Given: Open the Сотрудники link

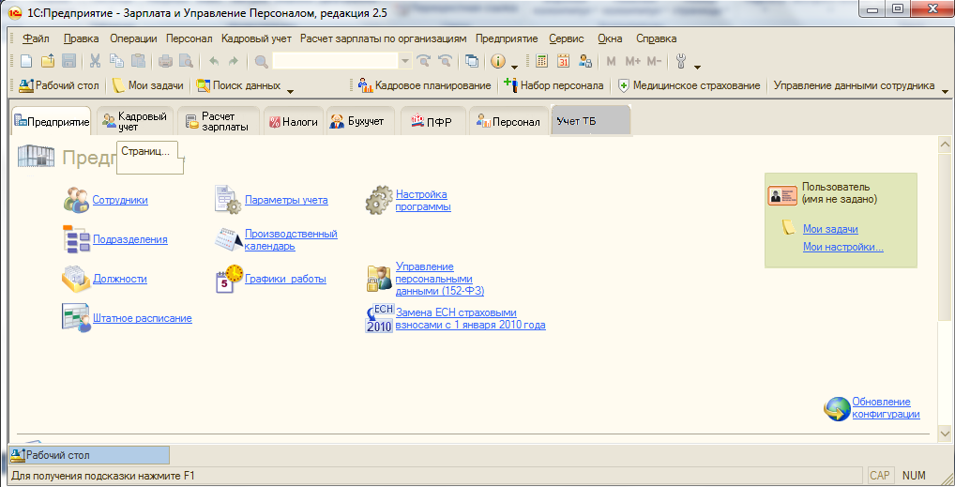Looking at the screenshot, I should click(120, 200).
